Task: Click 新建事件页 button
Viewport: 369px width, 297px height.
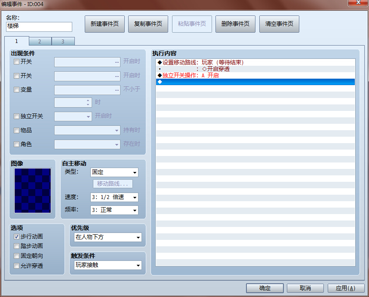Action: [105, 24]
